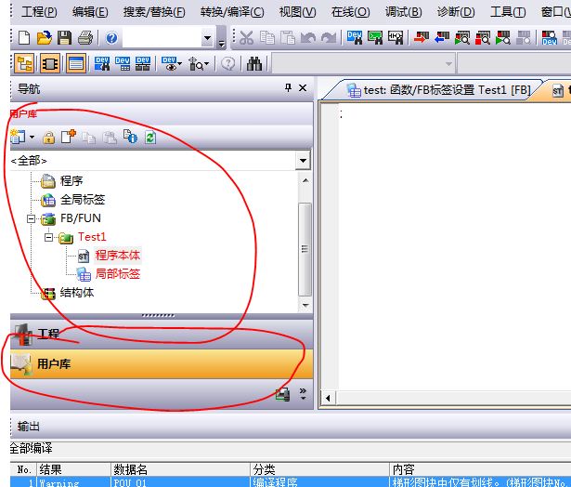Select 程序本体 in the tree

[x=118, y=256]
